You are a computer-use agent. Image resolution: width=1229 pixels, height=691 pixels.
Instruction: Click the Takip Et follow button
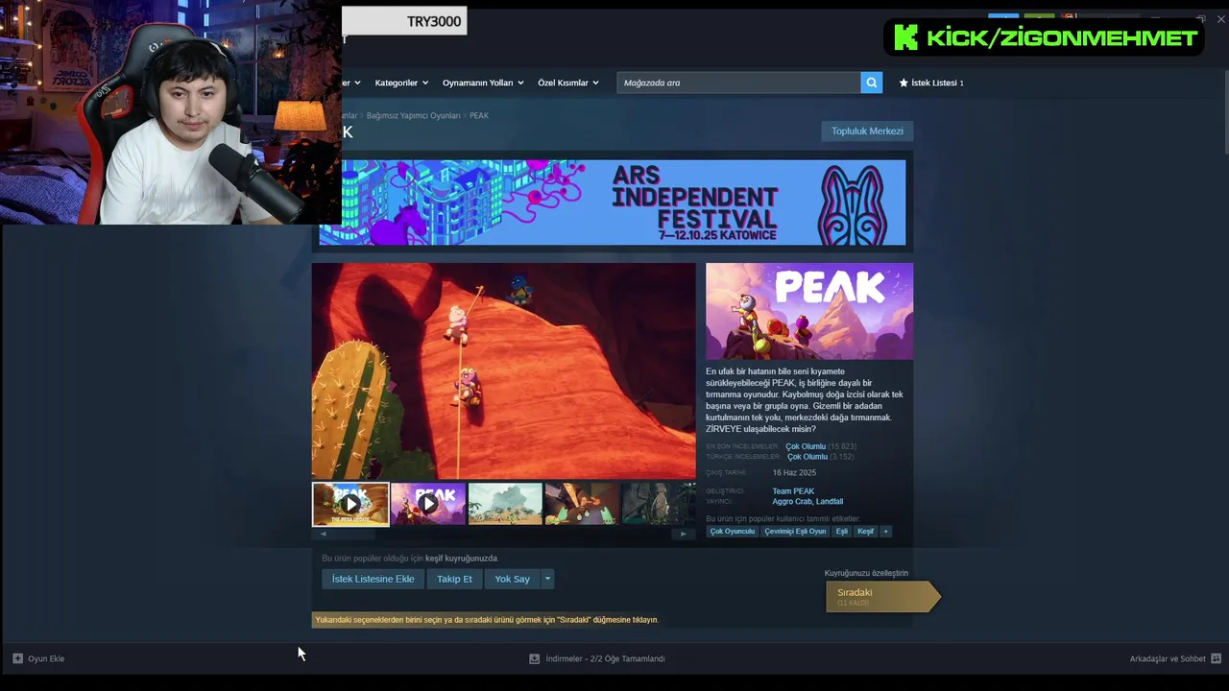click(454, 579)
